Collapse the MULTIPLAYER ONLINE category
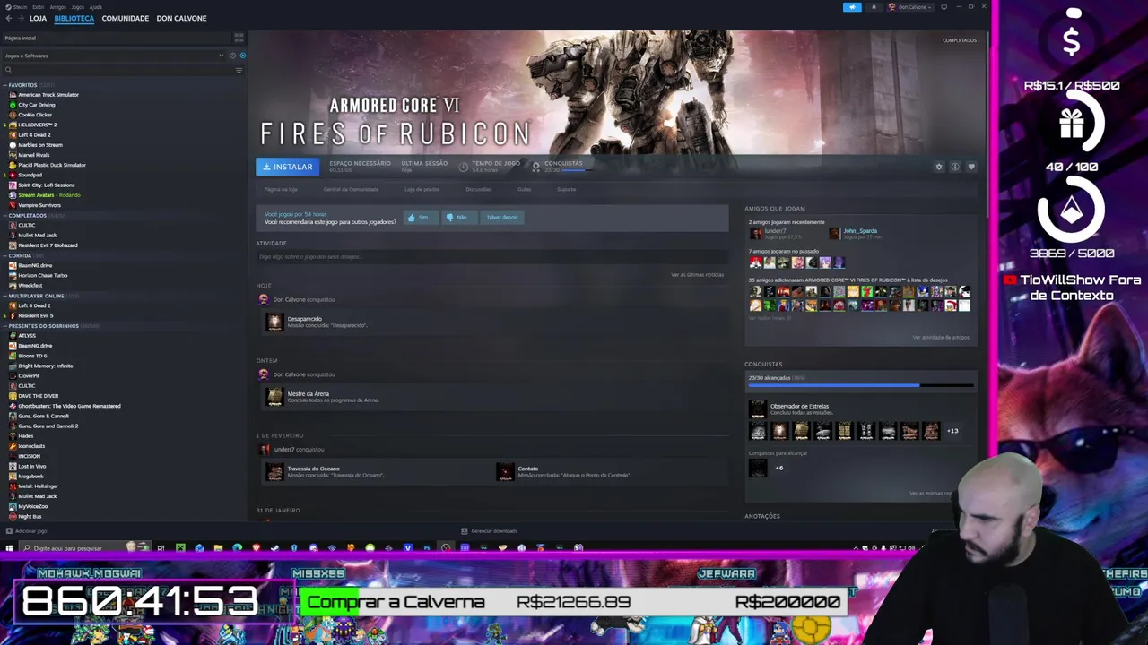1148x645 pixels. [x=5, y=296]
